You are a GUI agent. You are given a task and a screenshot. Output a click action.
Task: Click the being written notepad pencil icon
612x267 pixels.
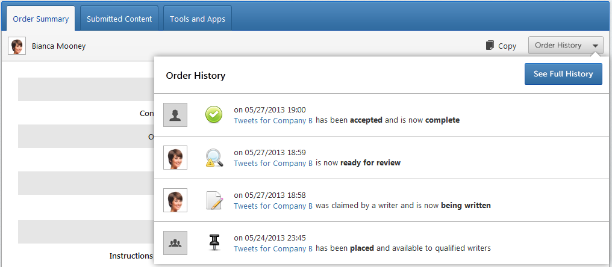214,200
